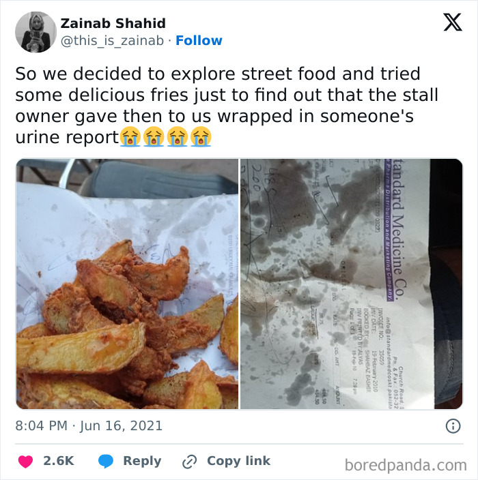Open the Standard Medicine Co. invoice photo
The image size is (478, 480).
coord(352,284)
